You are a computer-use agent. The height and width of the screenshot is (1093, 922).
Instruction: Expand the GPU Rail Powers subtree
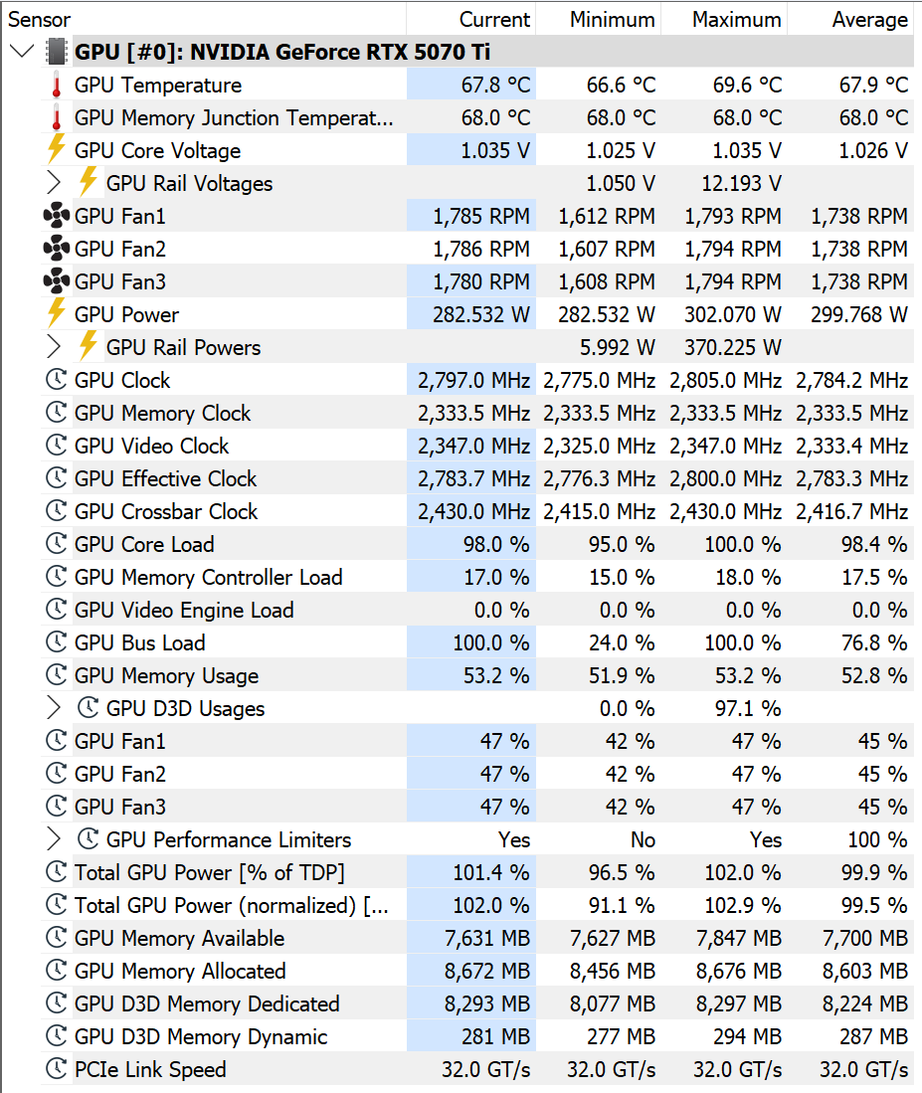click(x=54, y=346)
